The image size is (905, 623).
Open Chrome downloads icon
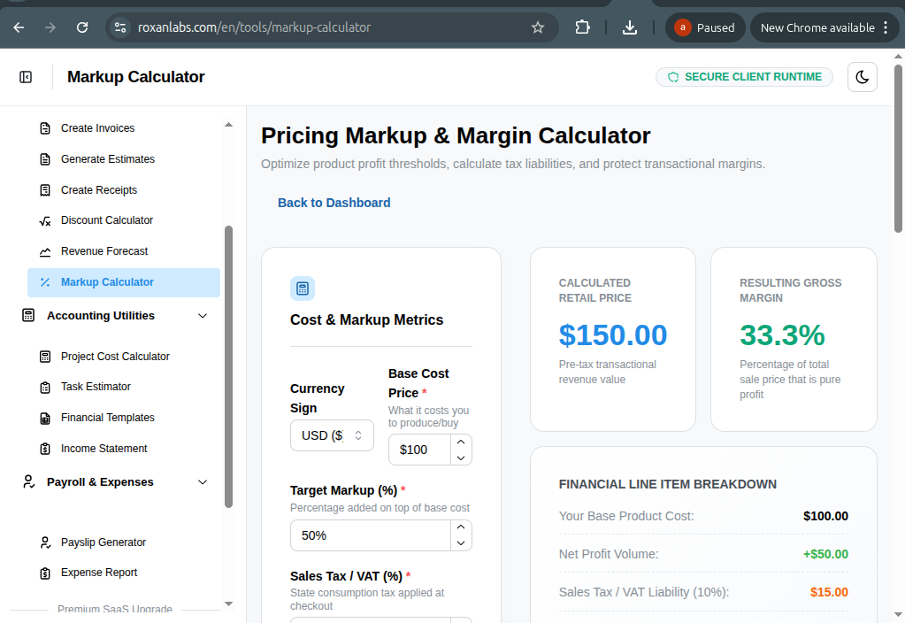[630, 27]
